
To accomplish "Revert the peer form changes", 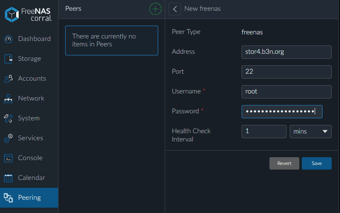I will [x=284, y=163].
